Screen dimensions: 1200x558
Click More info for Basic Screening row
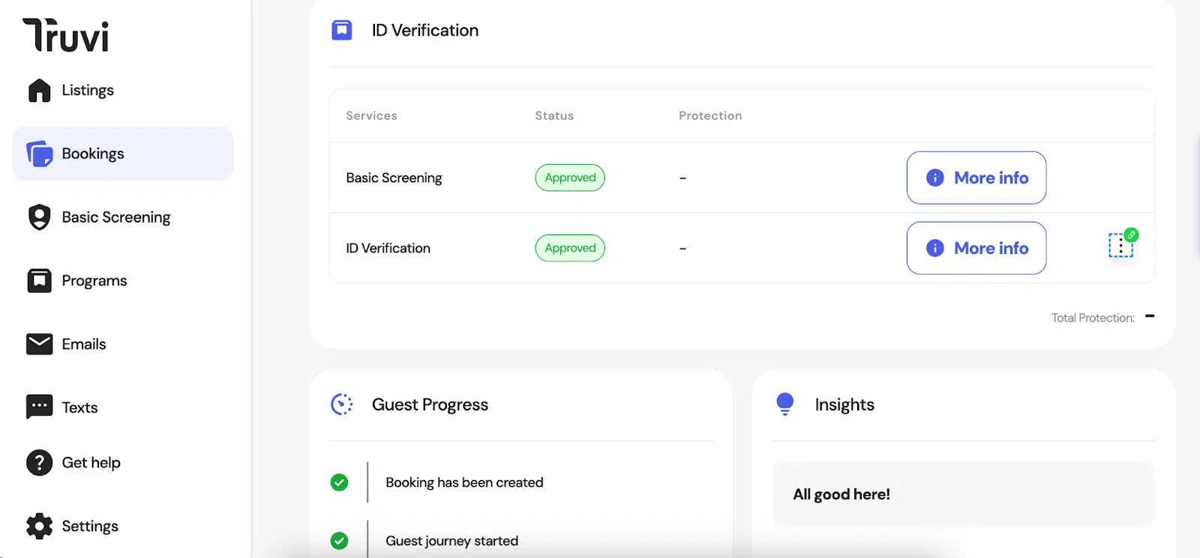coord(976,178)
